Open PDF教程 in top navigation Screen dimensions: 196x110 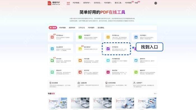click(x=128, y=3)
